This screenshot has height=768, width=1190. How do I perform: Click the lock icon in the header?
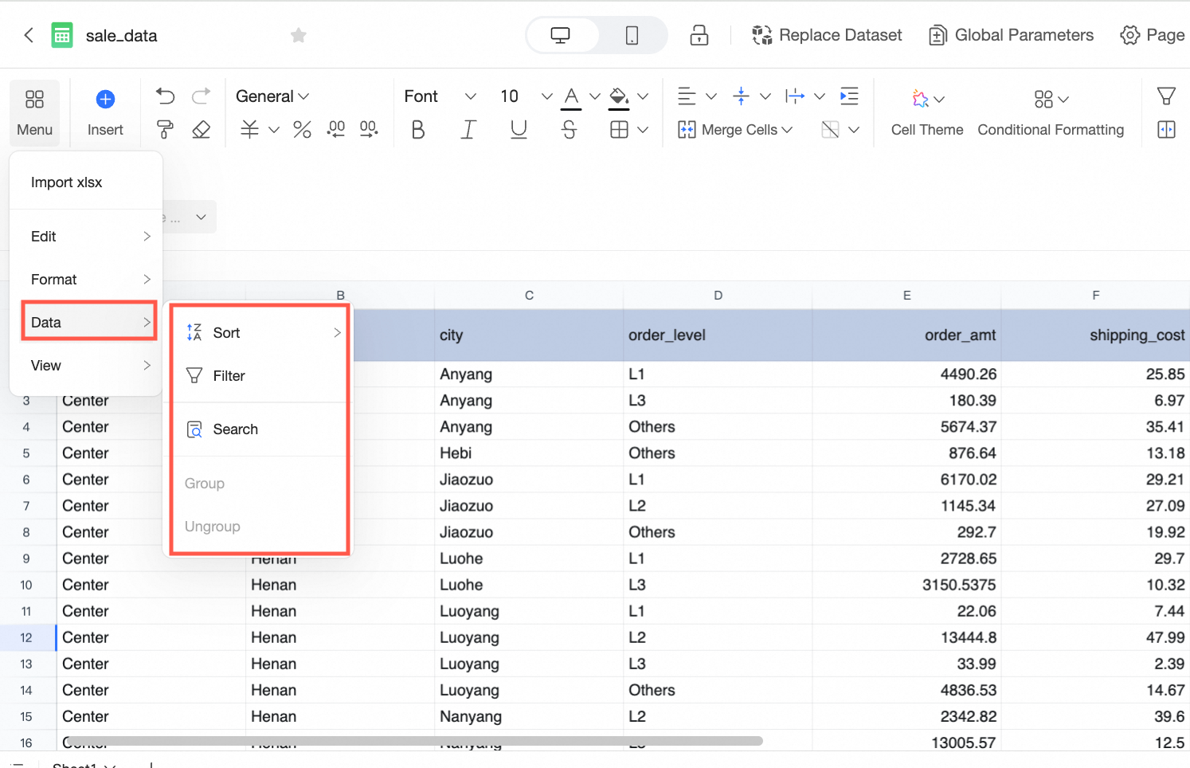699,35
